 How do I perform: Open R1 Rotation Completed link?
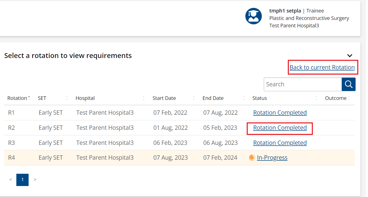pyautogui.click(x=280, y=113)
